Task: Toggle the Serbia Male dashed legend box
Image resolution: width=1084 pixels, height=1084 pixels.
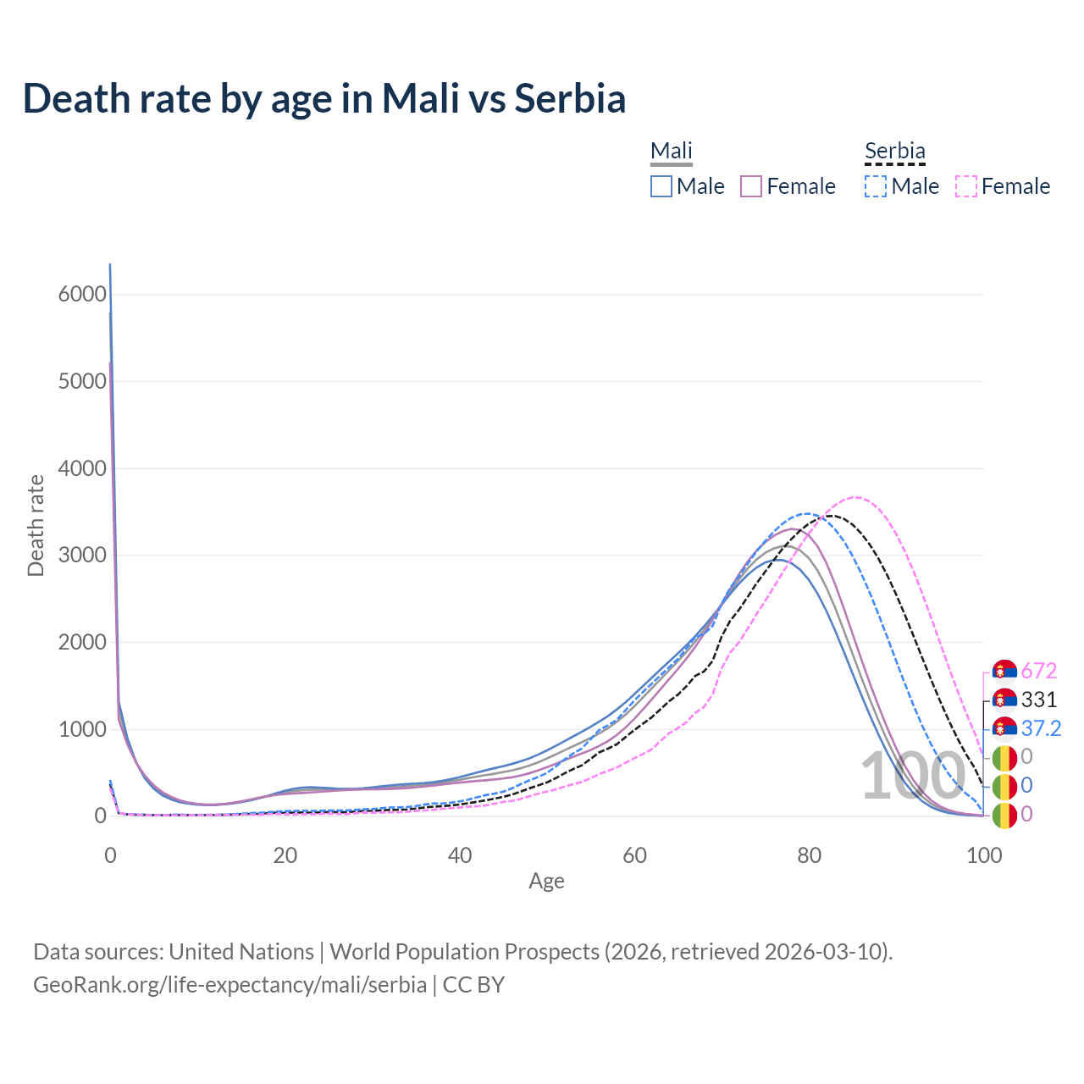Action: point(876,186)
